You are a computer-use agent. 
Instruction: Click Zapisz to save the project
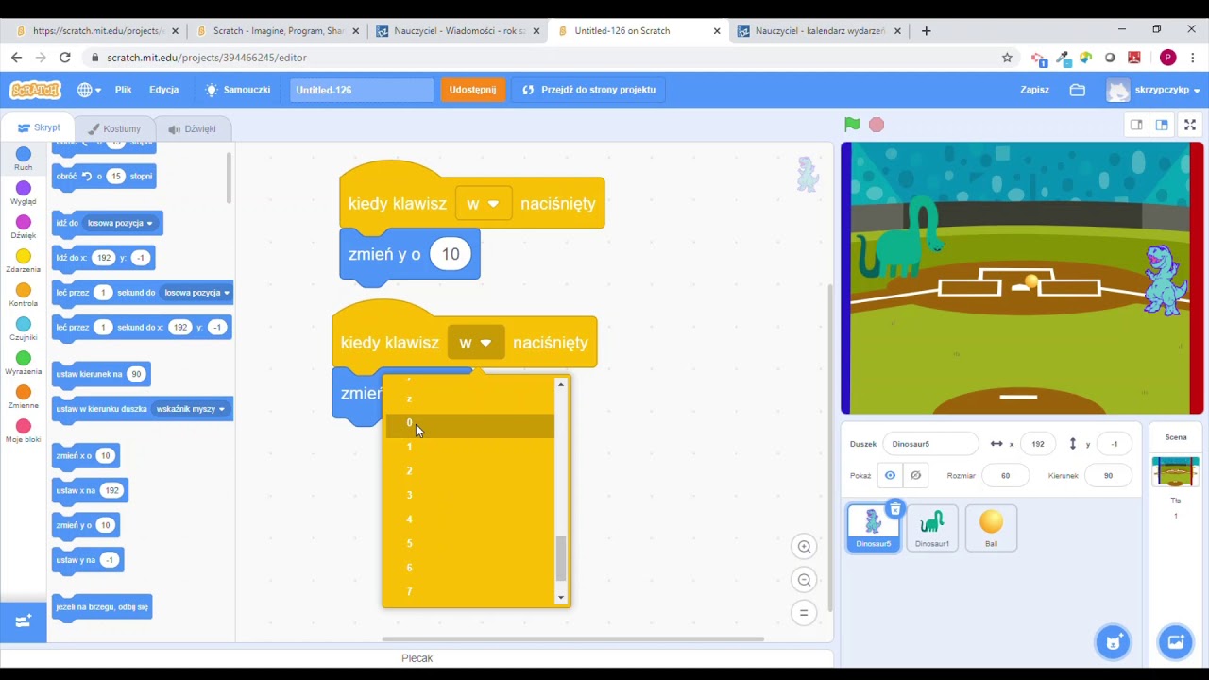tap(1034, 90)
